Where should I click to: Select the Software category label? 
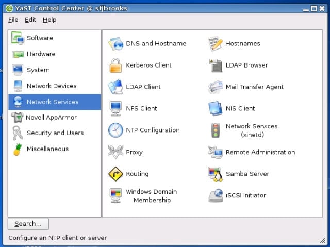point(40,38)
